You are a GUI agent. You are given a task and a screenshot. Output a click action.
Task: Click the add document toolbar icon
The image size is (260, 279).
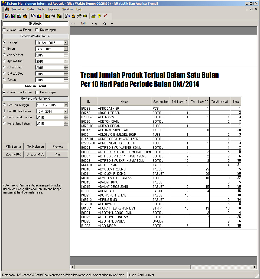coord(67,16)
